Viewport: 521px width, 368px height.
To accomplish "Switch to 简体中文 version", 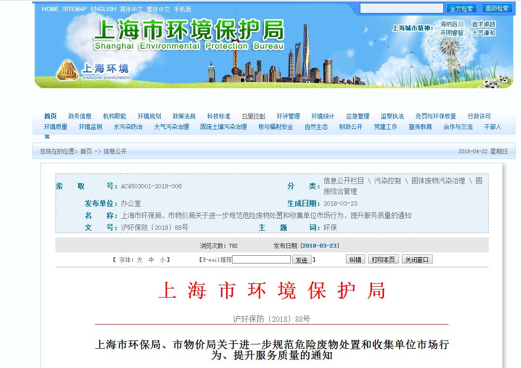I will point(131,9).
